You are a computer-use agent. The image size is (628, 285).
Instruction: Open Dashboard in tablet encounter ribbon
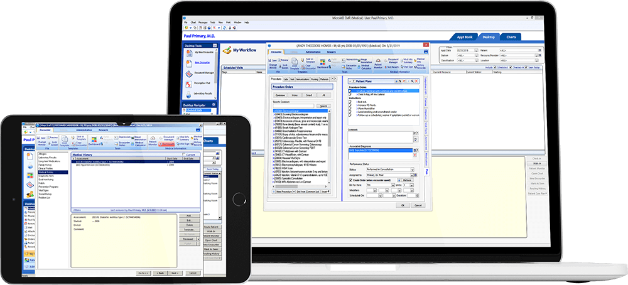[x=94, y=140]
